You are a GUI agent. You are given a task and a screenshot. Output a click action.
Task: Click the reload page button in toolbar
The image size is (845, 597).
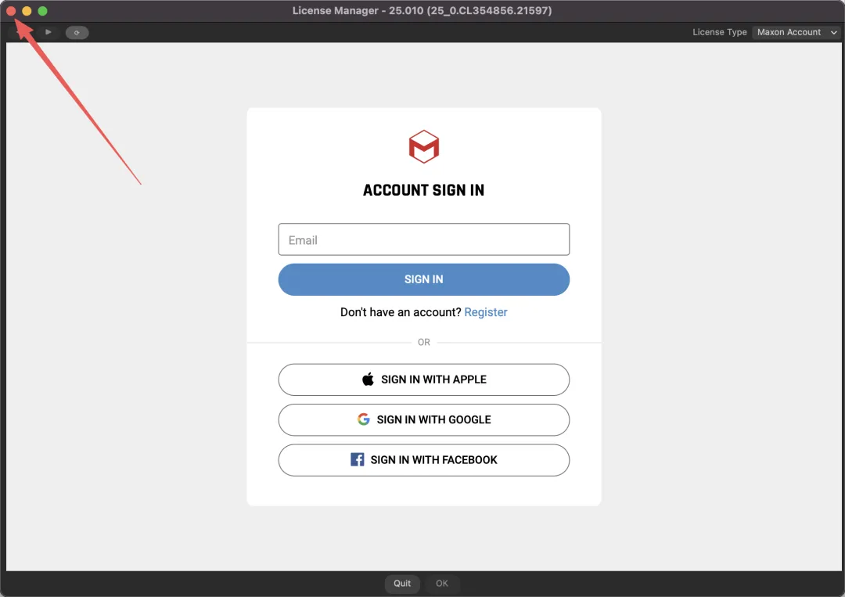[x=77, y=33]
